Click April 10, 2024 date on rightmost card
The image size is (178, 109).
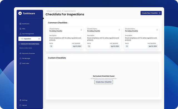[x=153, y=46]
